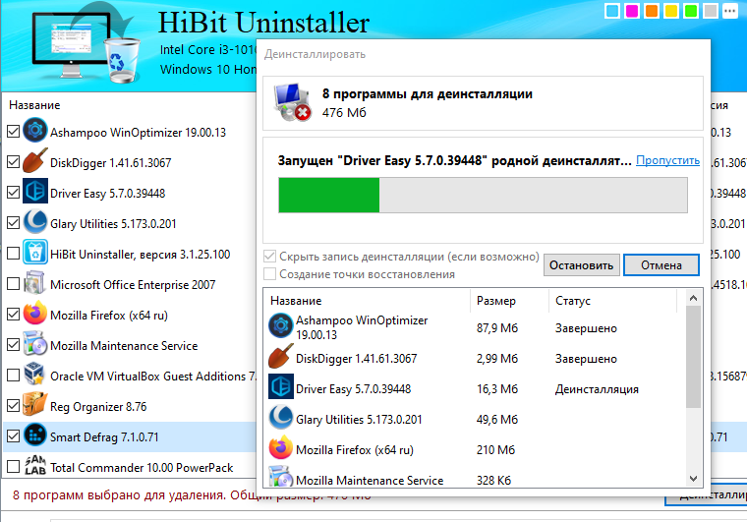Toggle the Driver Easy 5.7.0.39448 checkbox
This screenshot has height=522, width=747.
(x=14, y=192)
